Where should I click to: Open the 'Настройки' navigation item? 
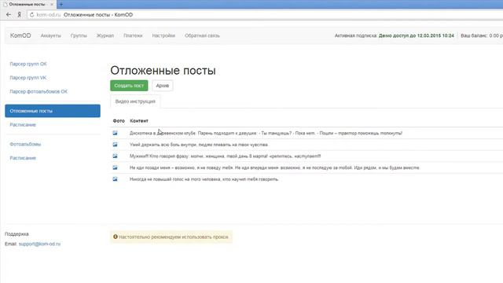(x=163, y=35)
